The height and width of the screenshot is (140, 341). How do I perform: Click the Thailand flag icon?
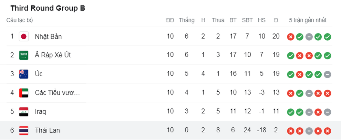point(24,130)
